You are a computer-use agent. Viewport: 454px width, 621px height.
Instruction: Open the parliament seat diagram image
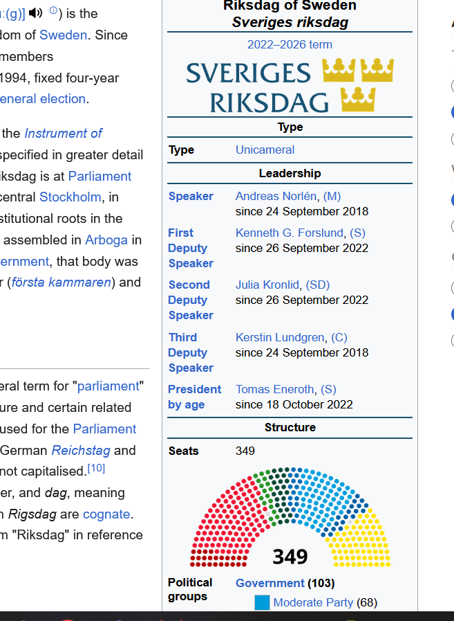pyautogui.click(x=290, y=517)
